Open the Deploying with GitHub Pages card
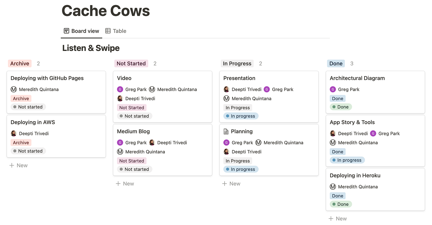Screen dimensions: 432x225 (47, 78)
